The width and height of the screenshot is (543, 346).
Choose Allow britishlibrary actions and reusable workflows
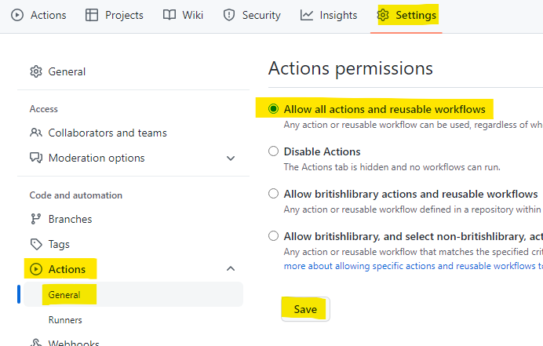pos(273,194)
